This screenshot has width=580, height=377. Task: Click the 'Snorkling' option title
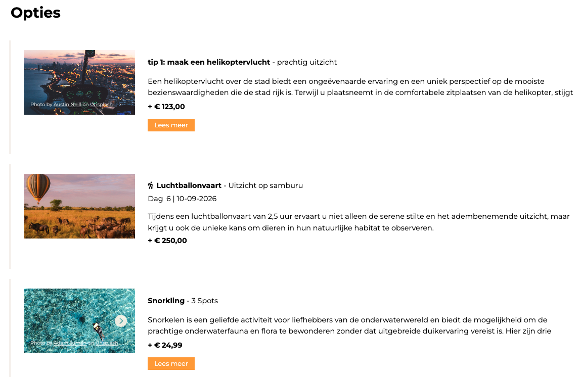[166, 301]
